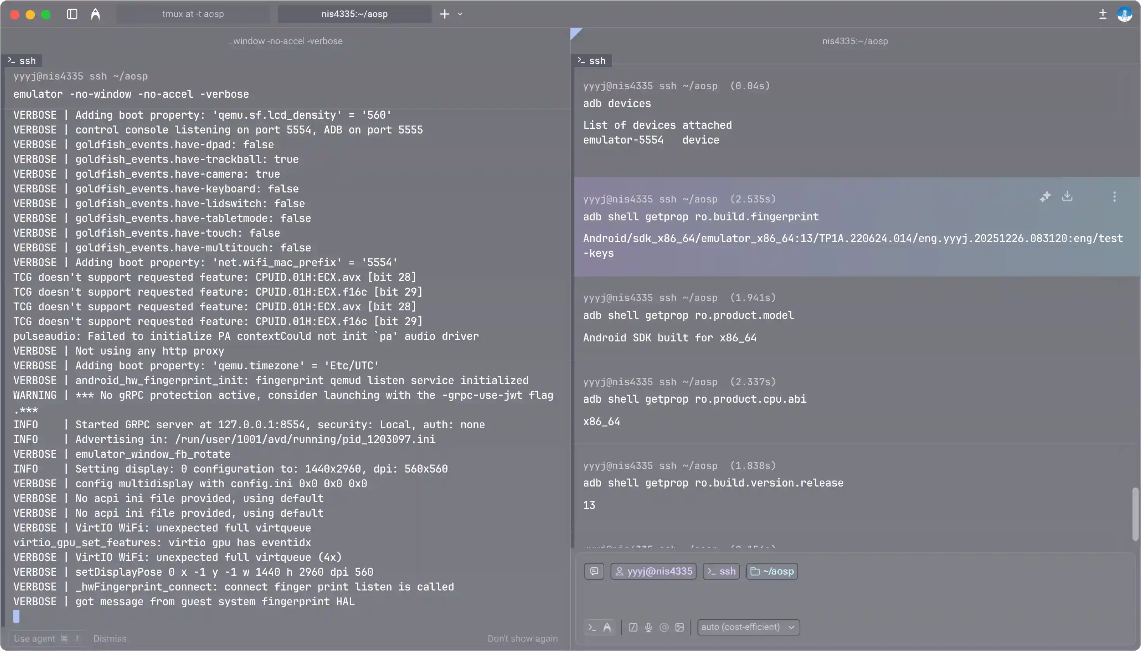The image size is (1141, 651).
Task: Switch to 'tmux at -t aosp' tab
Action: tap(193, 14)
